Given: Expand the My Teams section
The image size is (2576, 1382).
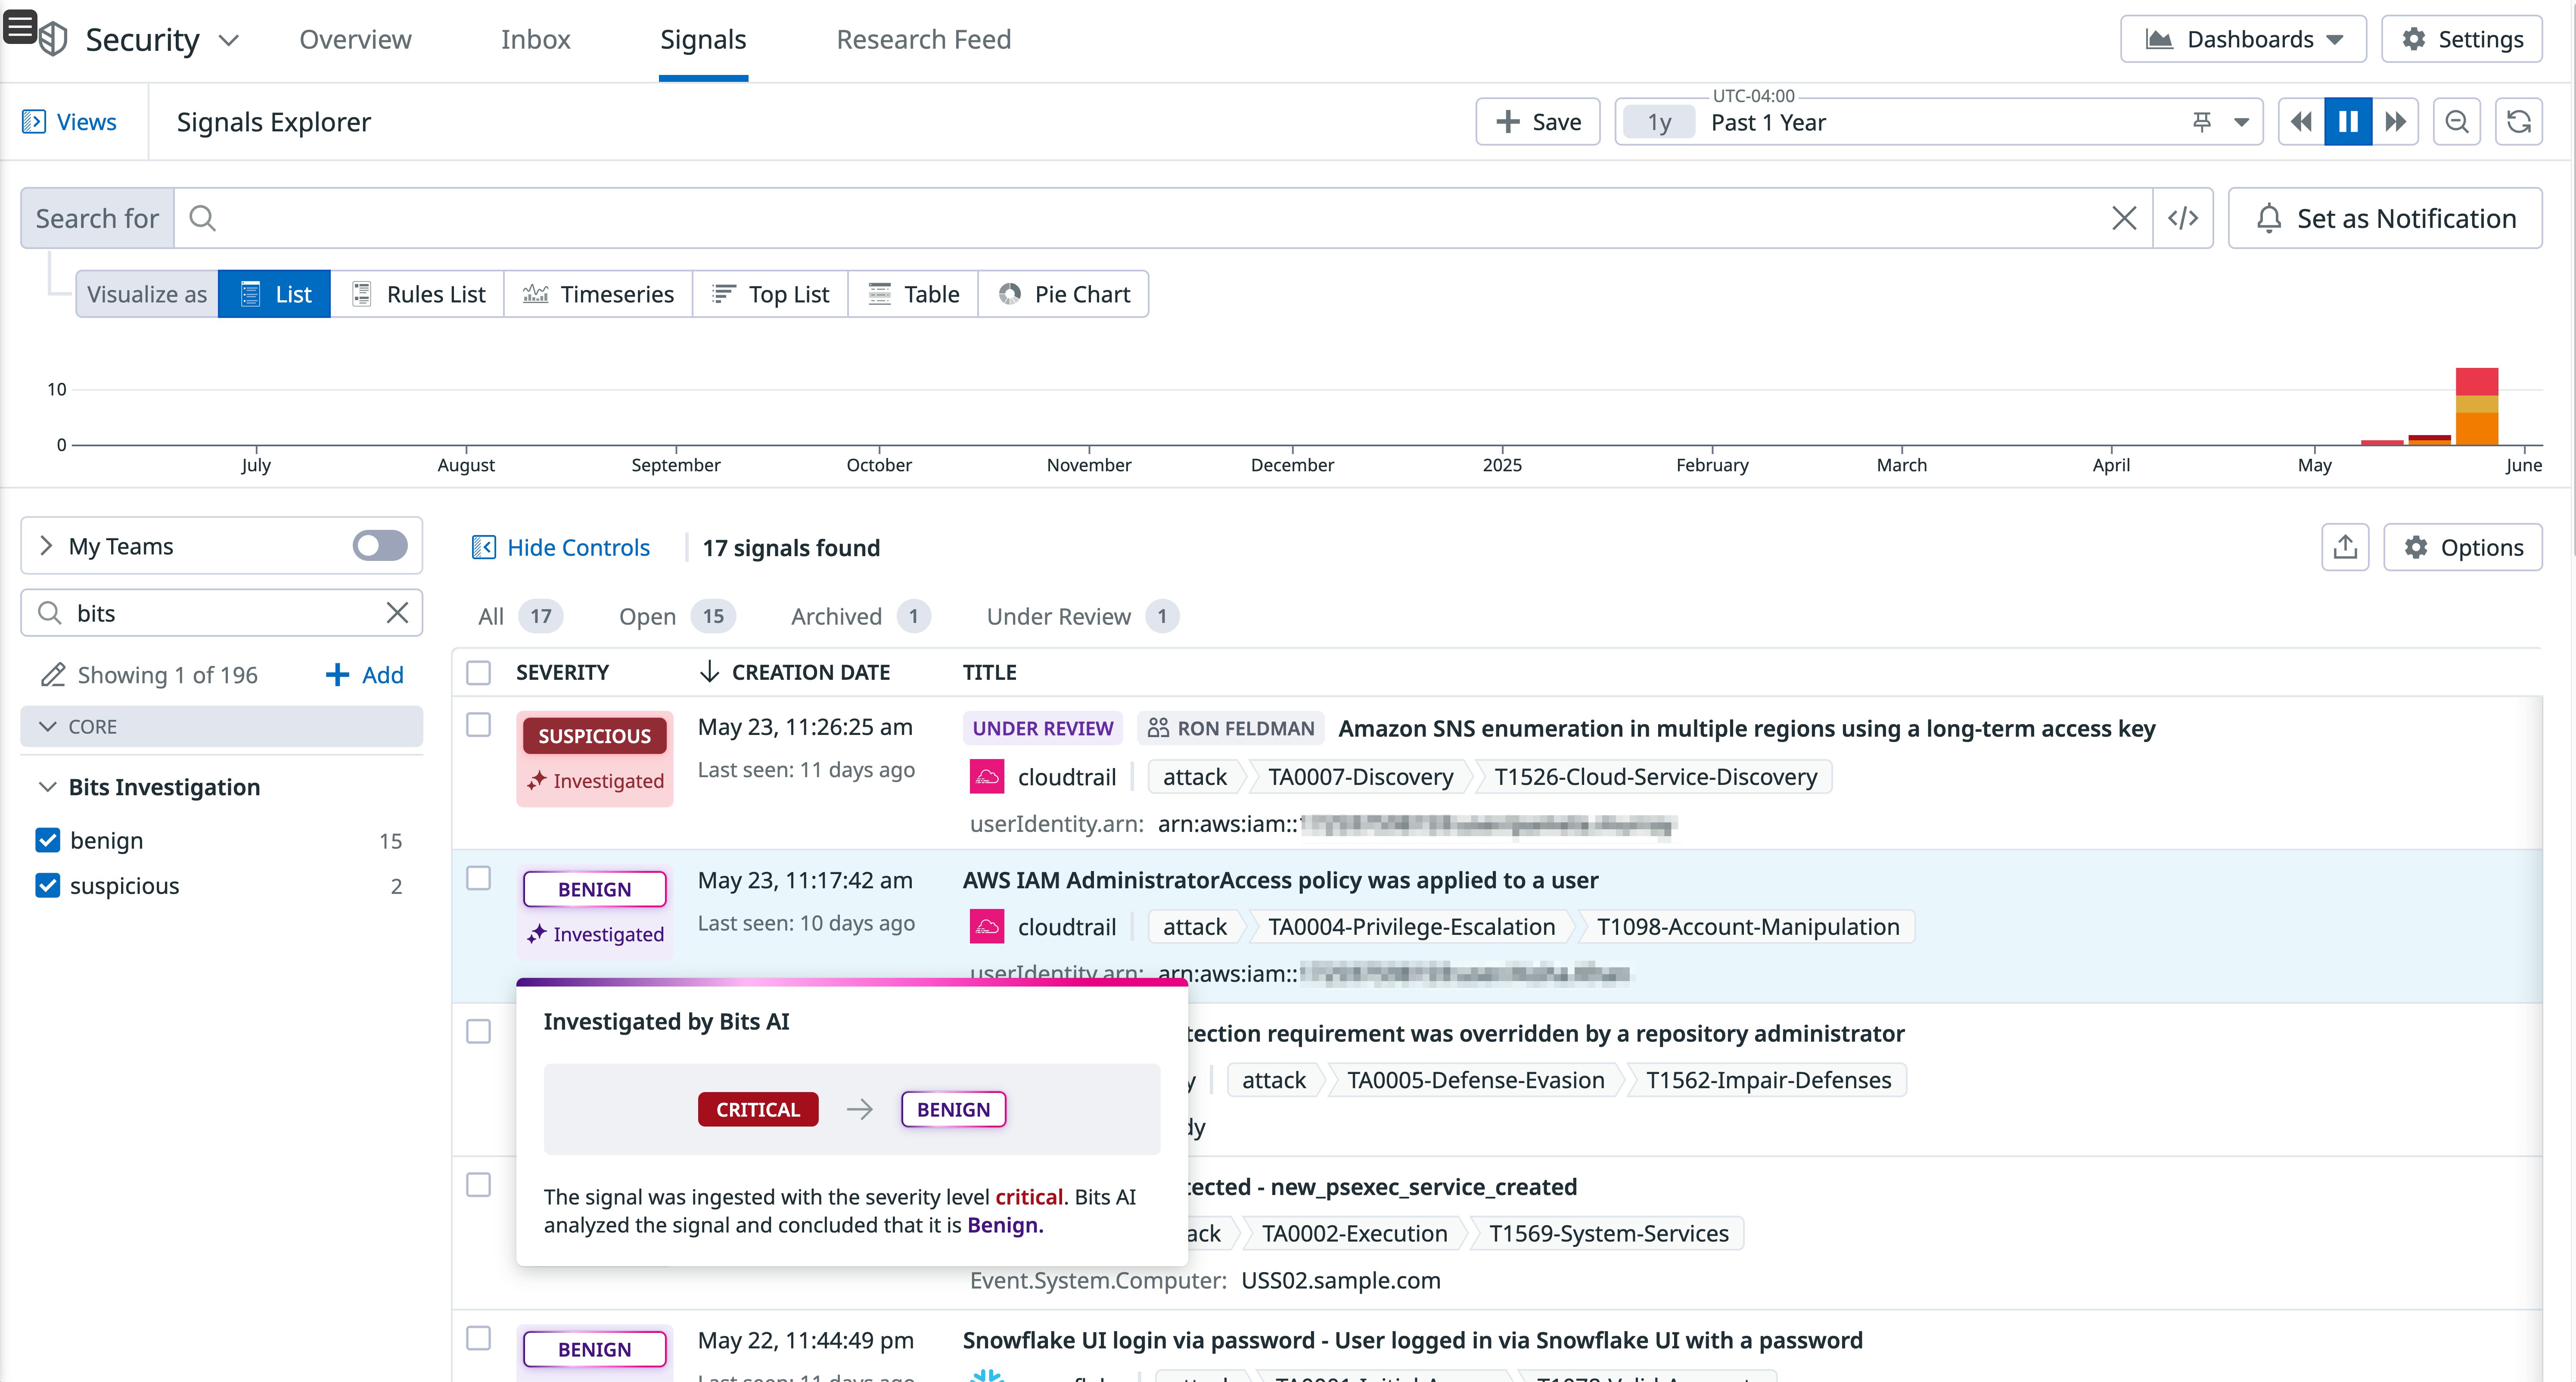Looking at the screenshot, I should (x=46, y=546).
